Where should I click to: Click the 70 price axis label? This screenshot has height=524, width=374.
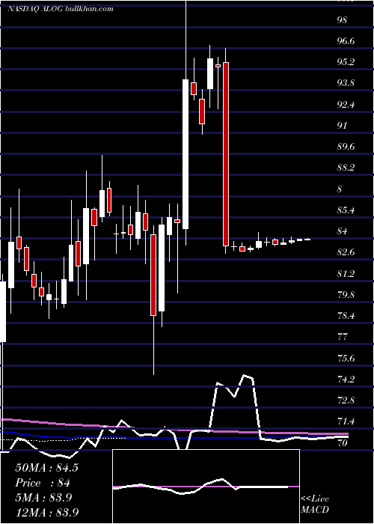(x=343, y=443)
